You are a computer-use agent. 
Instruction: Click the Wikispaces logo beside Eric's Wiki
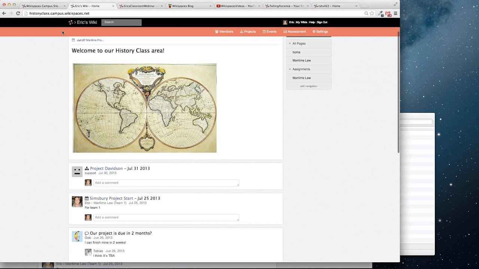point(71,22)
